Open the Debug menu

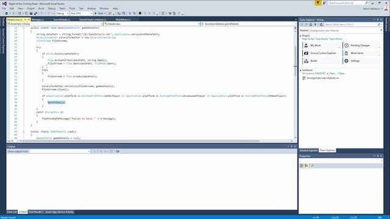coord(52,9)
